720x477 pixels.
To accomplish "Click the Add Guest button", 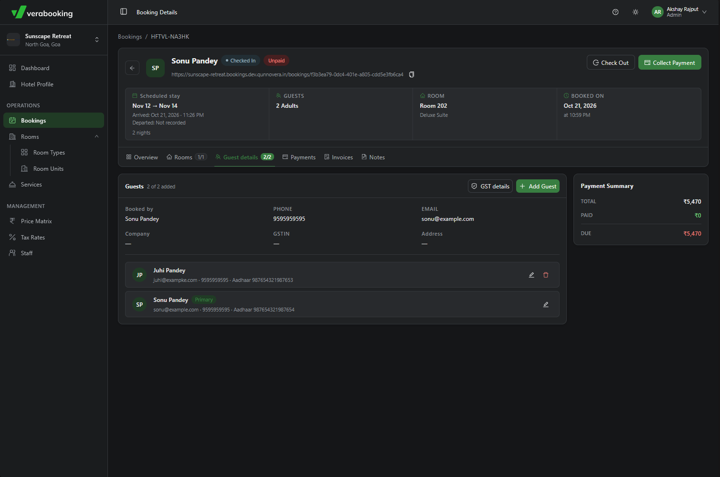I will (538, 187).
